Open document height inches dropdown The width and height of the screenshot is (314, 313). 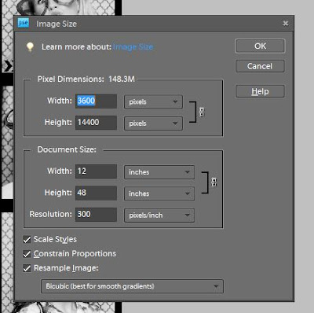159,193
